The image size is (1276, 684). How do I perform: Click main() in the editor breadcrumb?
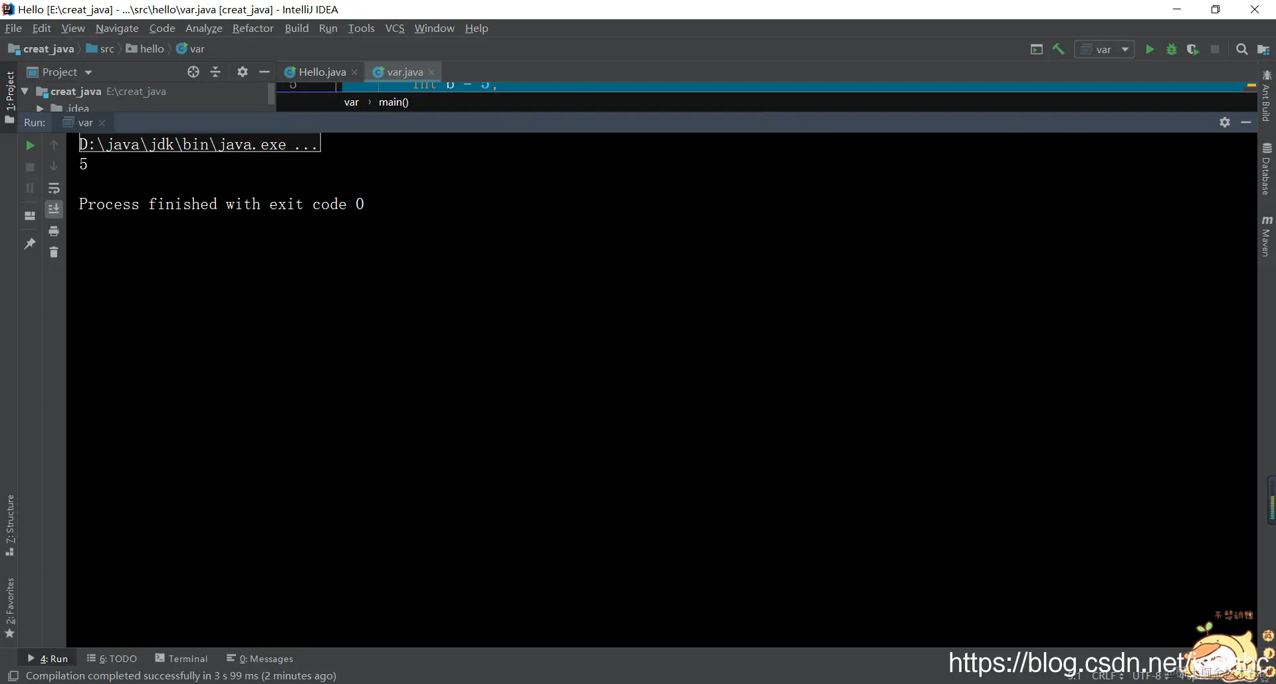(x=393, y=102)
